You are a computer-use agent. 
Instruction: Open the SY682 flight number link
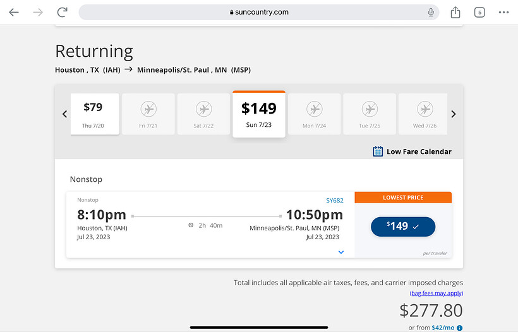tap(335, 201)
